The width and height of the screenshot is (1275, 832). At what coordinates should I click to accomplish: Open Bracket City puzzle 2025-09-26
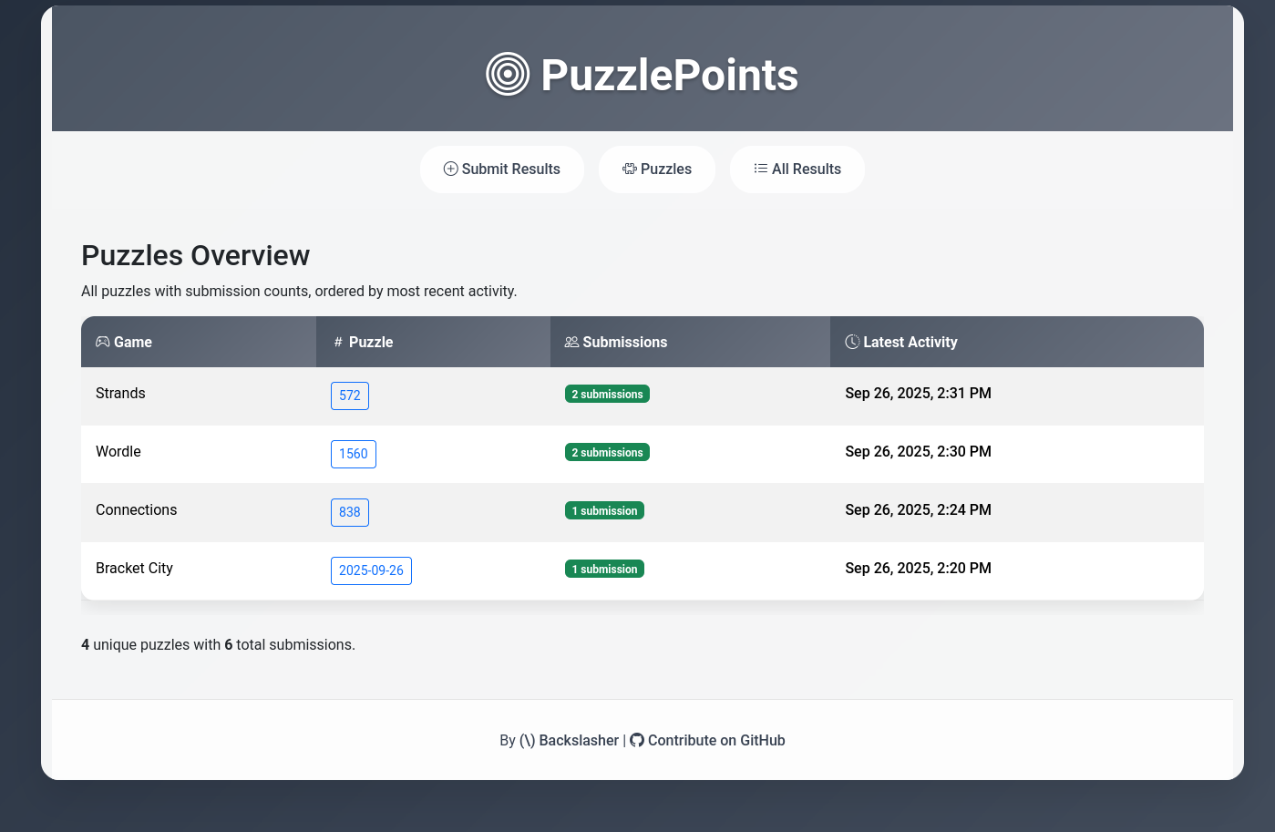pos(371,570)
